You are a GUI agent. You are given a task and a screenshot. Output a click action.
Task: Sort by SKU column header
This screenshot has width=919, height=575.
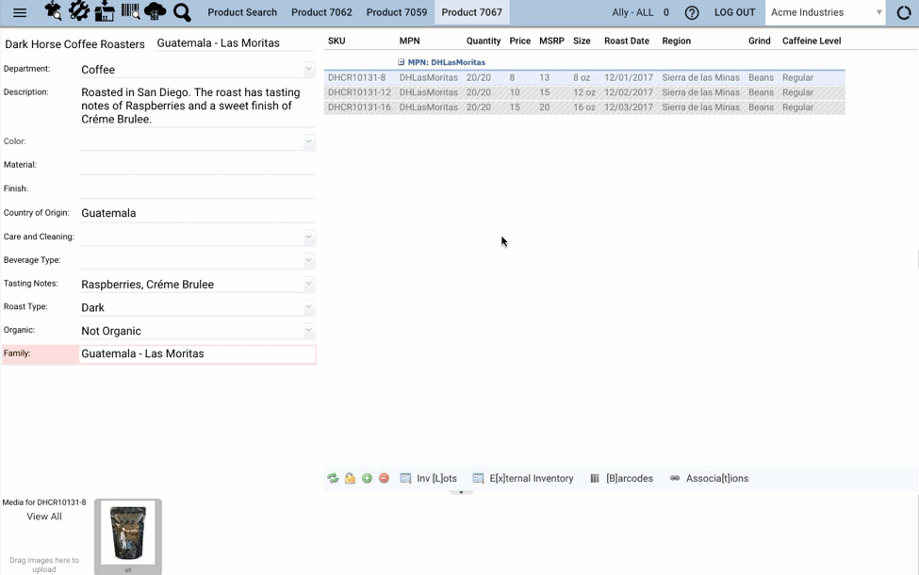point(336,41)
